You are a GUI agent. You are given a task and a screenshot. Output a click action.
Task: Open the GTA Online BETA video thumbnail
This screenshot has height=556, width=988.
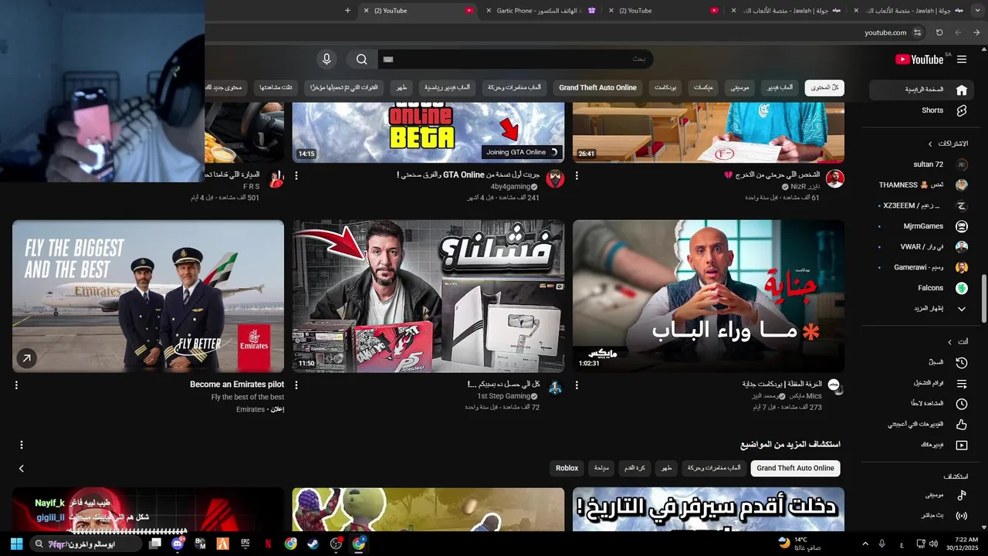[428, 131]
